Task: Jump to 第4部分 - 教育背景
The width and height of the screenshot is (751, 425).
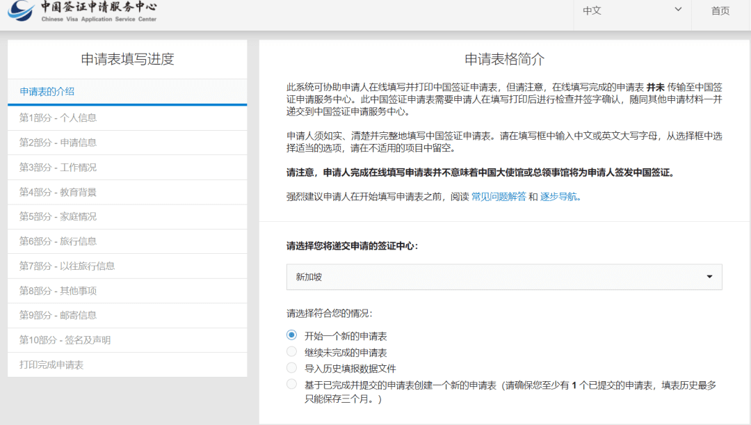Action: pyautogui.click(x=58, y=192)
